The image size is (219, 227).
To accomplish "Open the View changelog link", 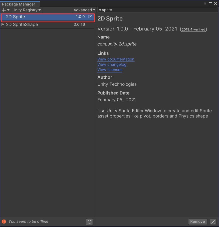I will point(112,64).
